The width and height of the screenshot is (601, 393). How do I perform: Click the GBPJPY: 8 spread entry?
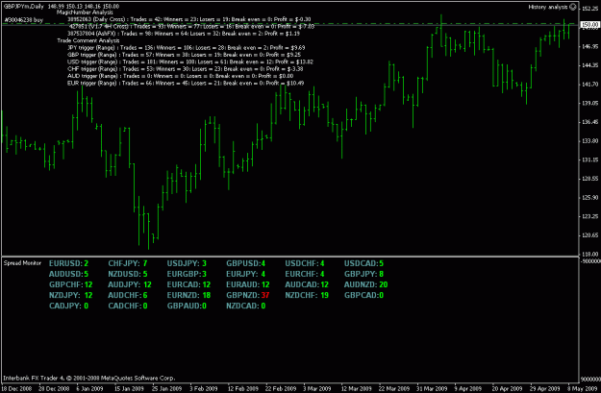(363, 274)
